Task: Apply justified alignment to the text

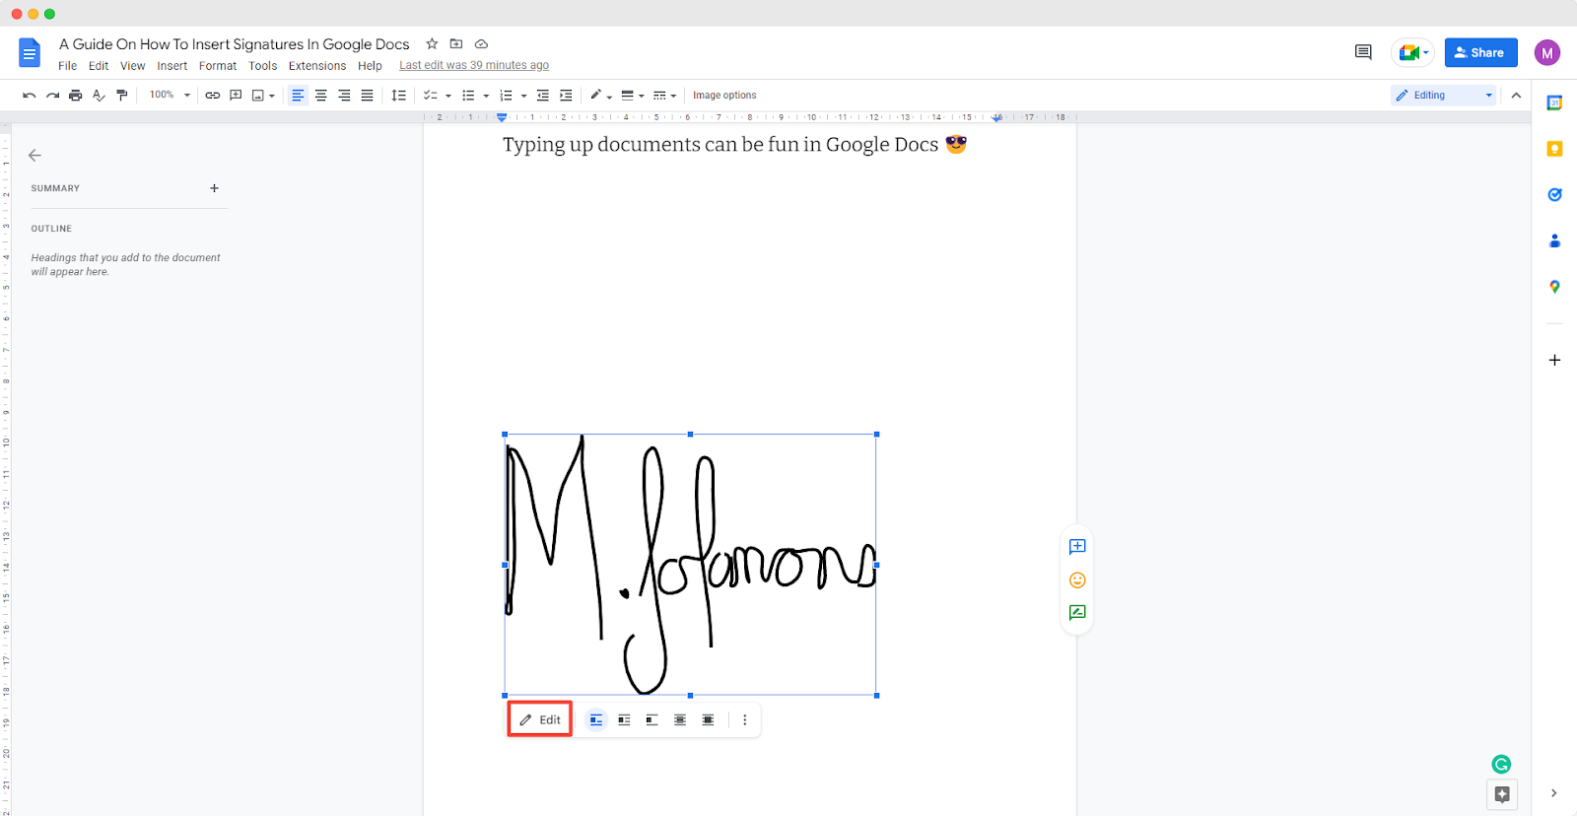Action: (x=367, y=96)
